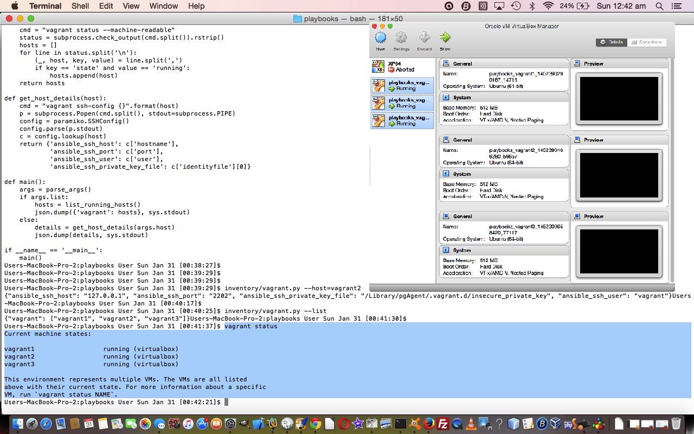Screen dimensions: 694x434
Task: Select the first playbooks_vag Running VM entry
Action: (402, 85)
